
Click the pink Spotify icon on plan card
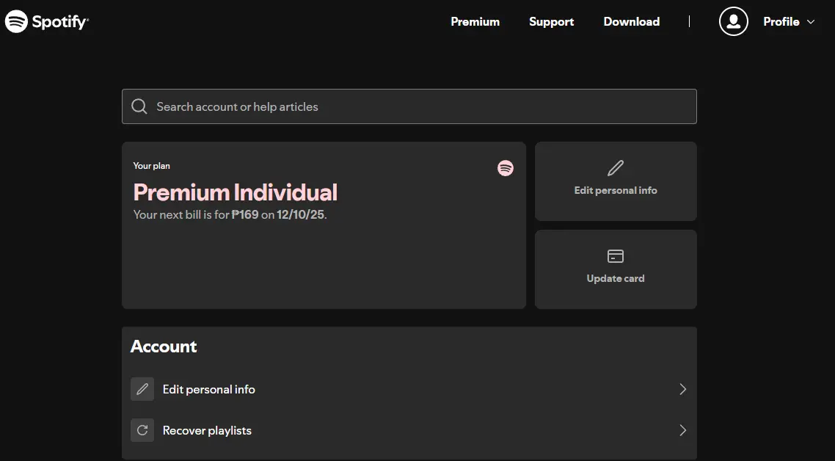pyautogui.click(x=506, y=168)
